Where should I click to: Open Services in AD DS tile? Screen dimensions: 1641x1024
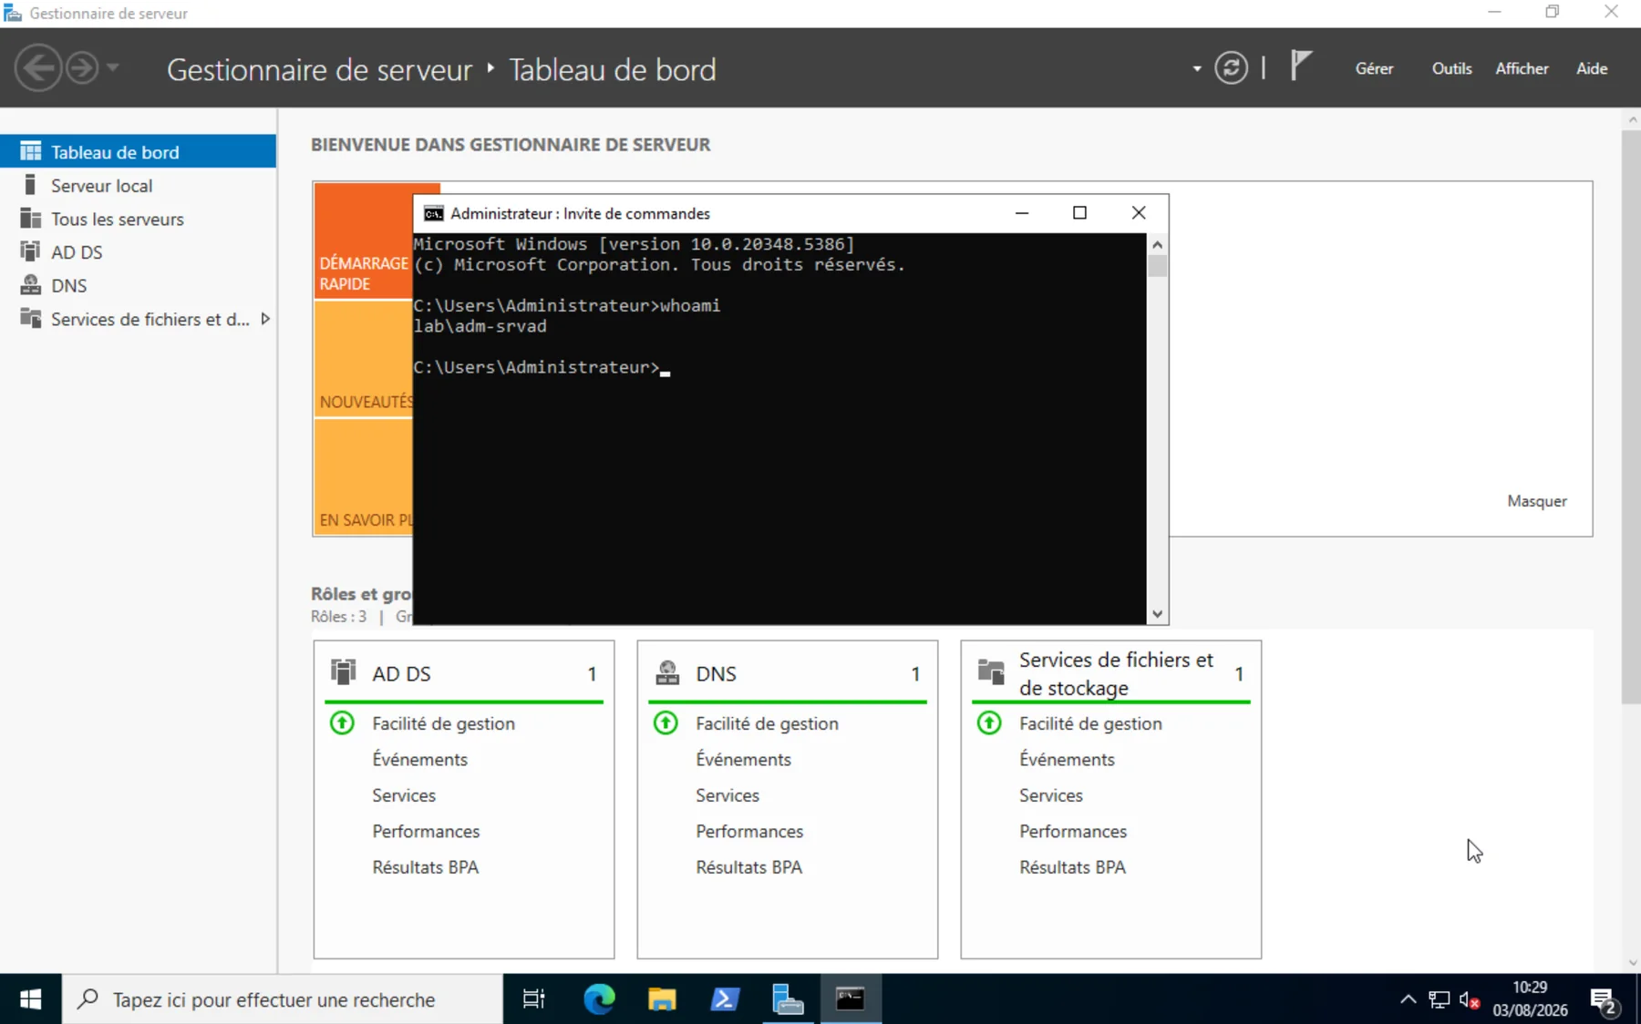pyautogui.click(x=404, y=795)
